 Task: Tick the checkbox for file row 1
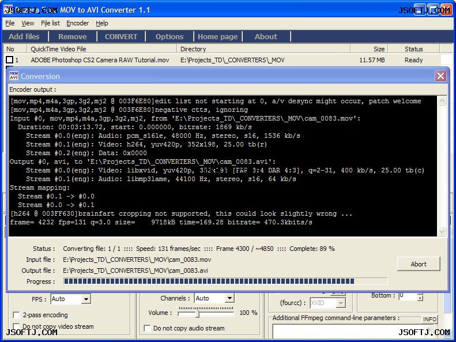[x=10, y=60]
